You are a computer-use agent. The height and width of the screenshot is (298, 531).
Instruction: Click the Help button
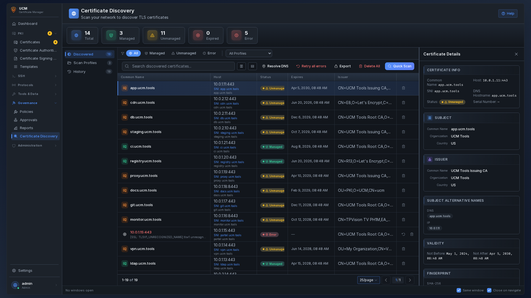point(508,14)
